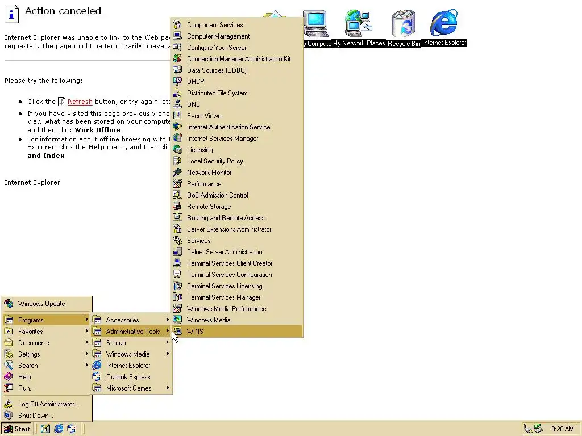Expand the Documents submenu arrow
Image resolution: width=582 pixels, height=436 pixels.
click(86, 342)
